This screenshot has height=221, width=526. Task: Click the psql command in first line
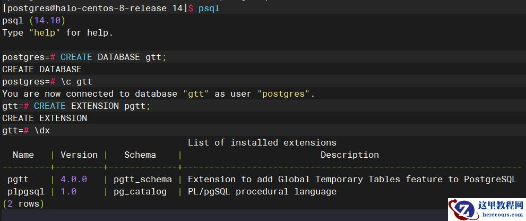tap(209, 9)
